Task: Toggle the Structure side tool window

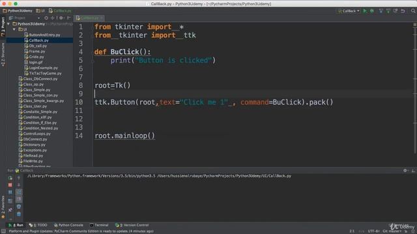Action: (3, 55)
